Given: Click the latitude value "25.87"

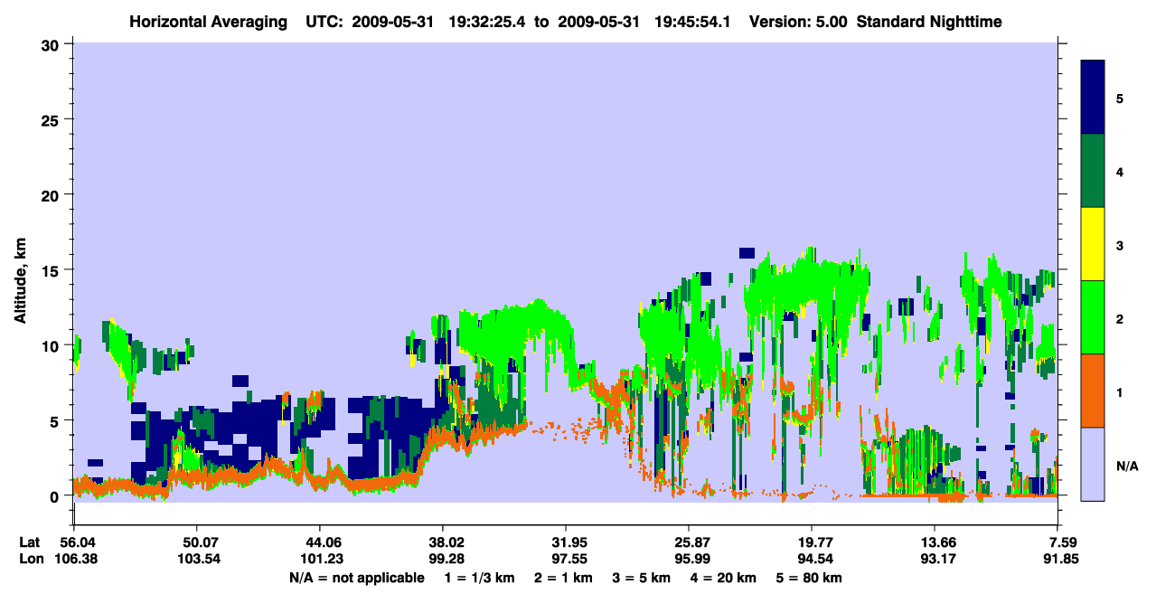Looking at the screenshot, I should [x=689, y=542].
